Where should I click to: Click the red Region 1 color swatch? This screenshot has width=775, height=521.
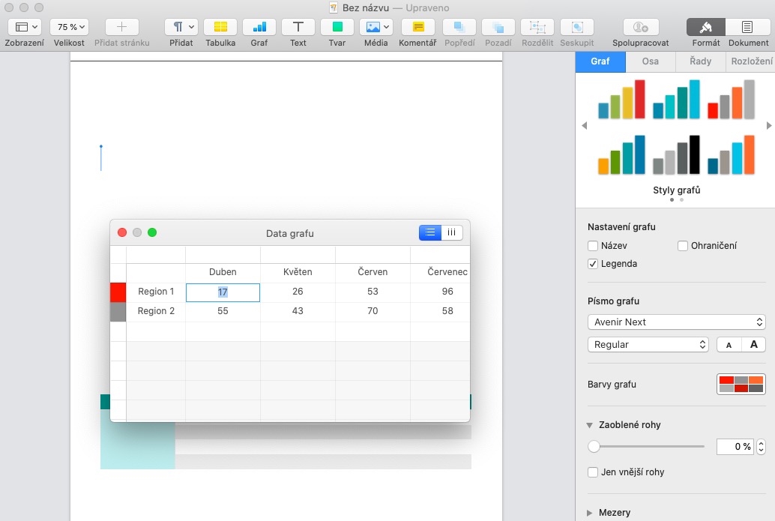tap(118, 292)
